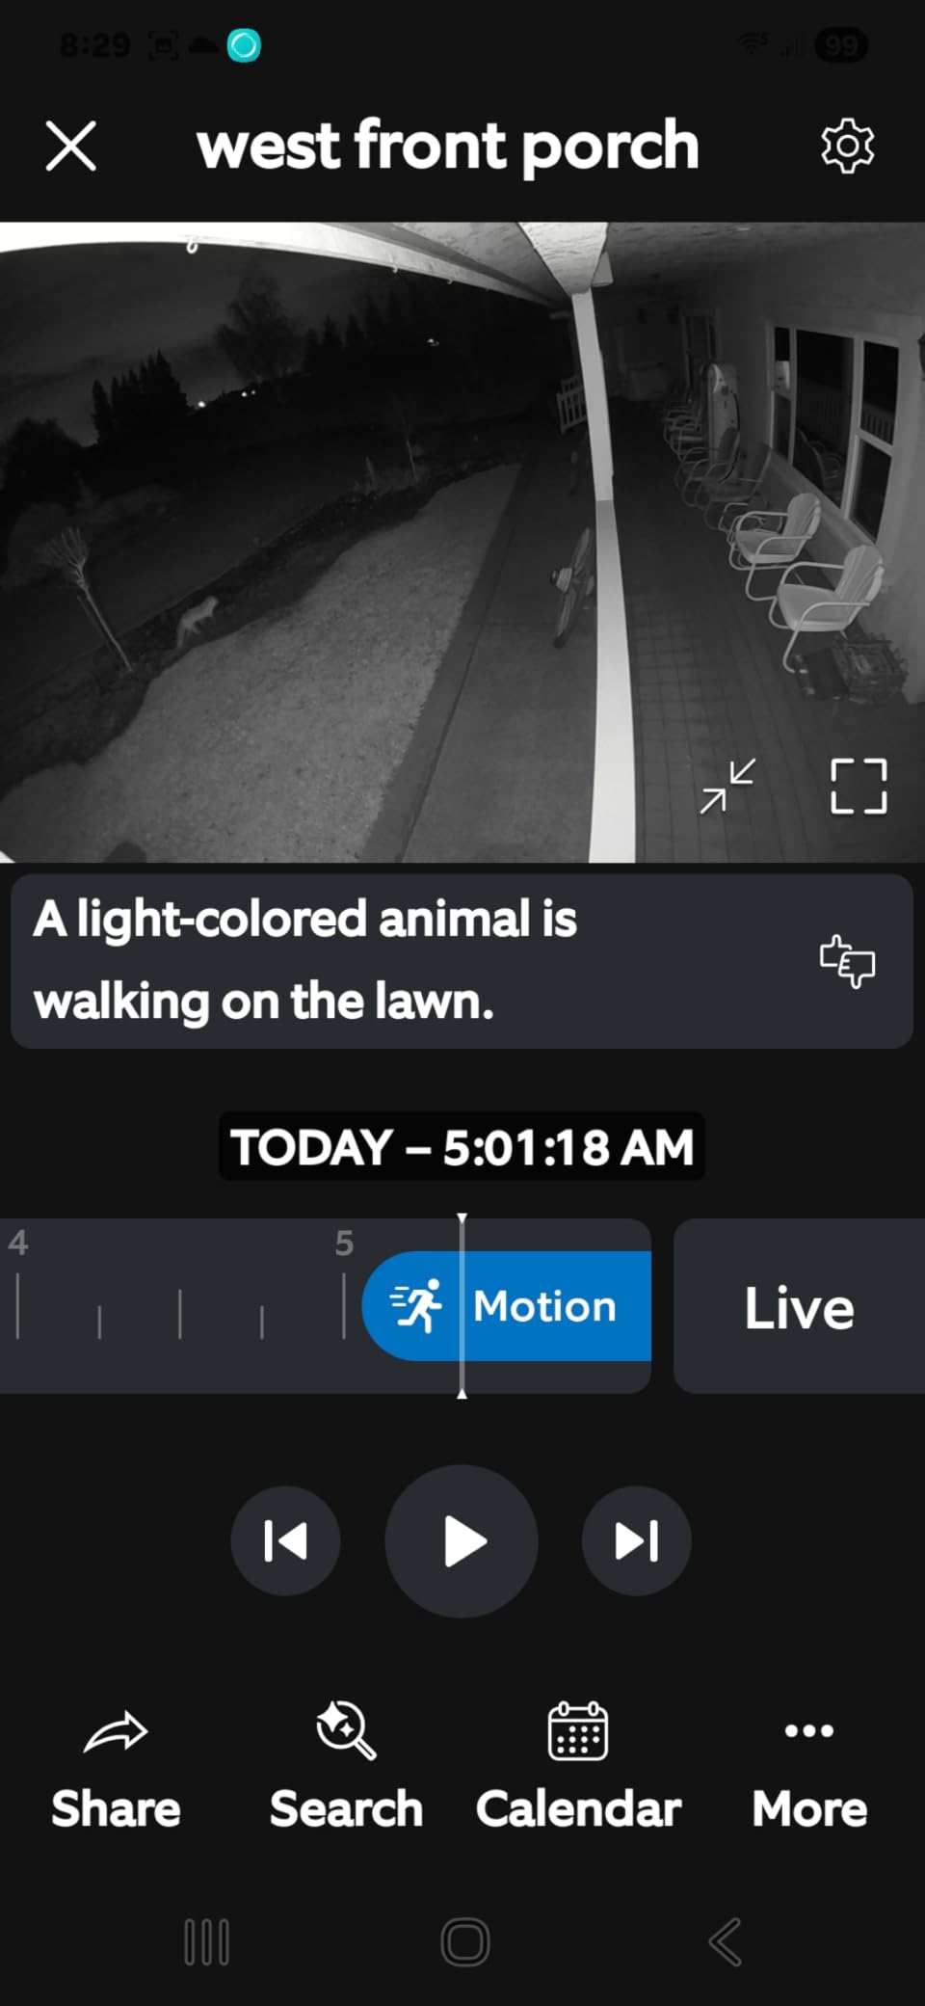Play the recorded motion clip
Viewport: 925px width, 2006px height.
[462, 1540]
